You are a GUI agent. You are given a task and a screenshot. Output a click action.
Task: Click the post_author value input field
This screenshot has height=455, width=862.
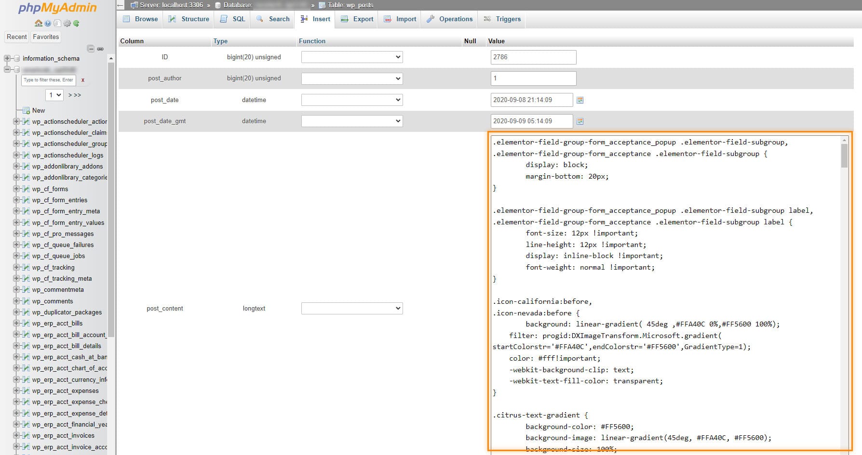click(x=533, y=78)
